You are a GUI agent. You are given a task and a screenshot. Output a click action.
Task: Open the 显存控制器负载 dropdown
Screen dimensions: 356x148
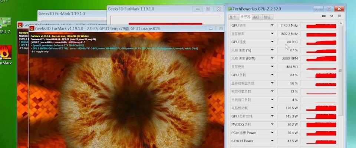[272, 83]
